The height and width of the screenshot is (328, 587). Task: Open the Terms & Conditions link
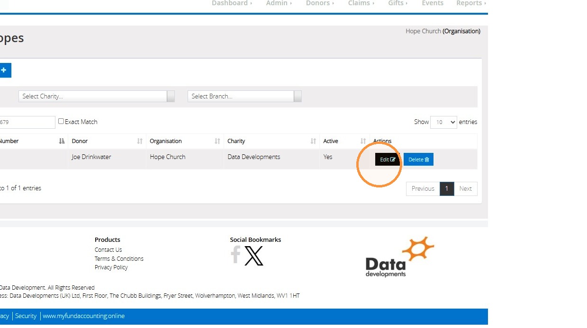pos(119,258)
